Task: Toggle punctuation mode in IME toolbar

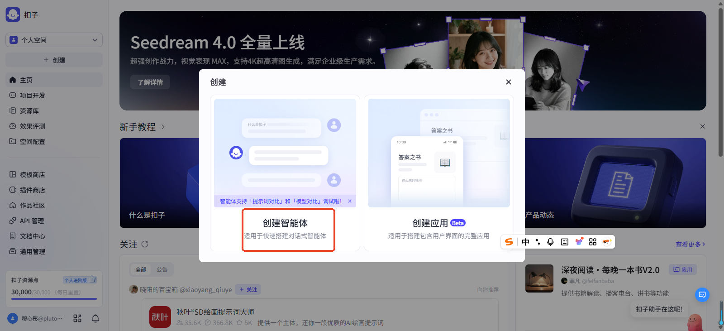Action: coord(538,242)
